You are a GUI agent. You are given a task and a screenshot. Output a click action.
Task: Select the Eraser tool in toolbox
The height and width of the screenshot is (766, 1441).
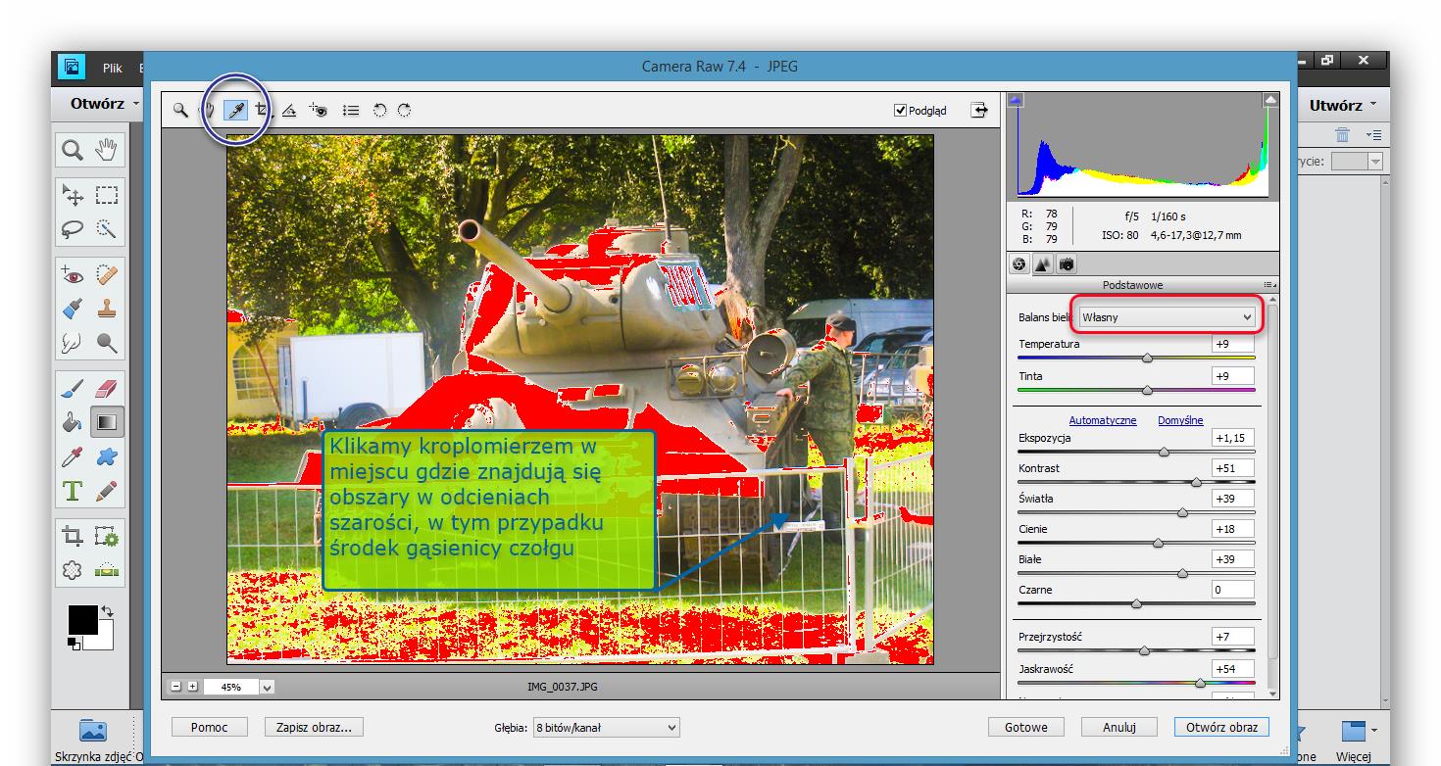(106, 390)
